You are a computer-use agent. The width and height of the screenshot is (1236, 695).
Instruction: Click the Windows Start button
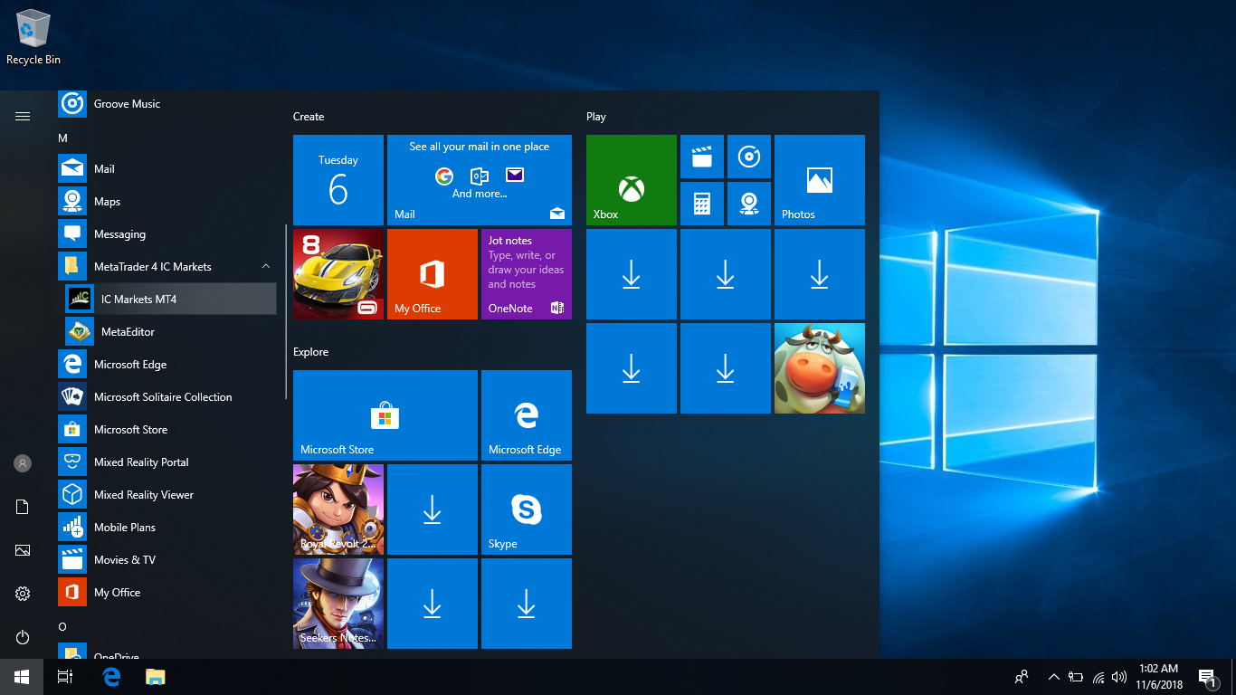coord(22,677)
